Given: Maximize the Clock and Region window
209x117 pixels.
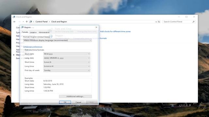Looking at the screenshot, I should coord(186,17).
